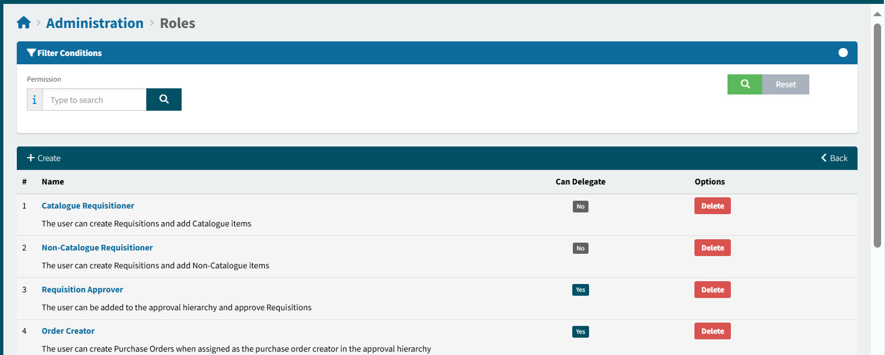Click the vertical scrollbar thumb
The image size is (885, 355).
877,134
